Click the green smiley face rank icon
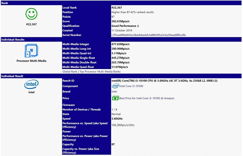243x156 pixels. click(x=31, y=14)
